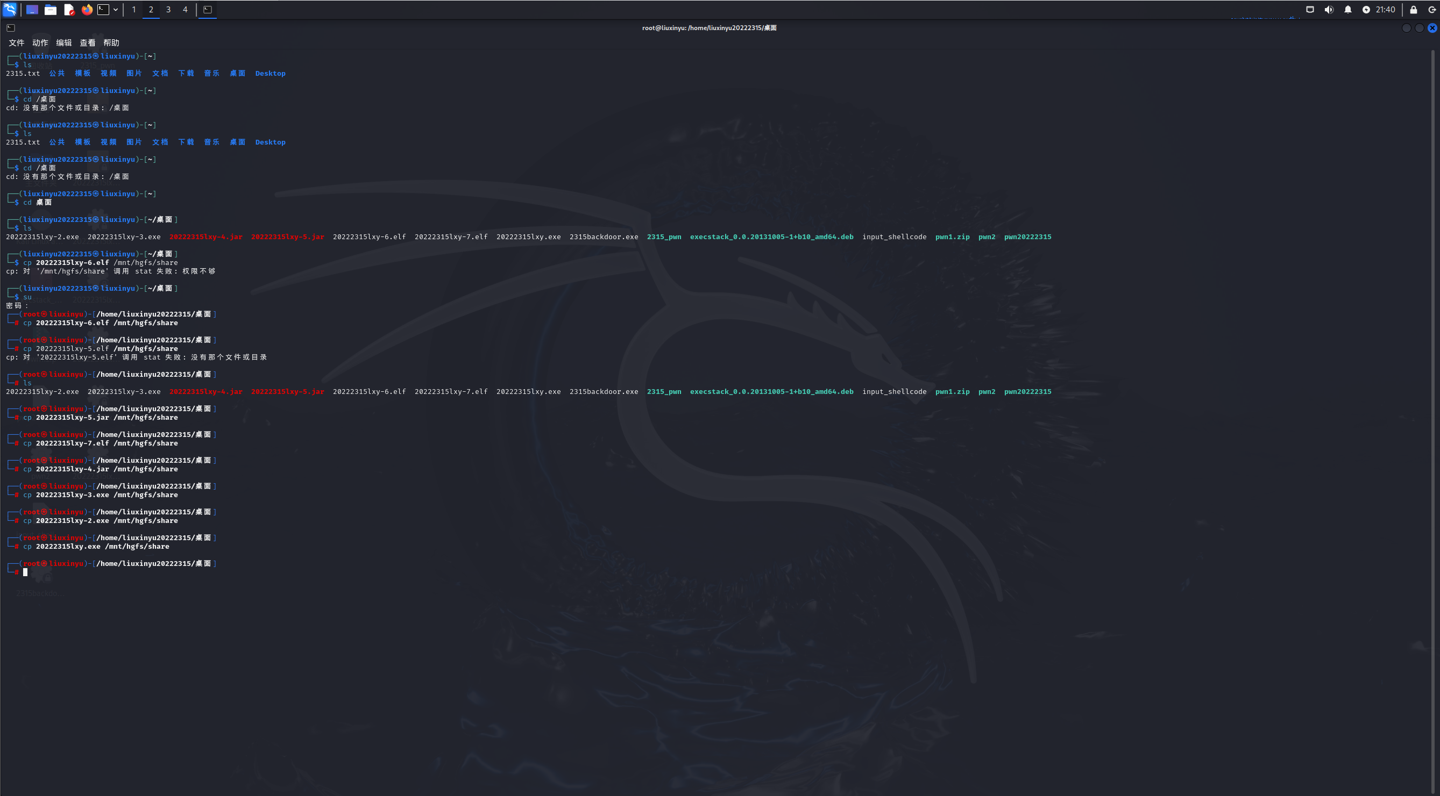The height and width of the screenshot is (796, 1440).
Task: Open the 文件 menu
Action: click(16, 42)
